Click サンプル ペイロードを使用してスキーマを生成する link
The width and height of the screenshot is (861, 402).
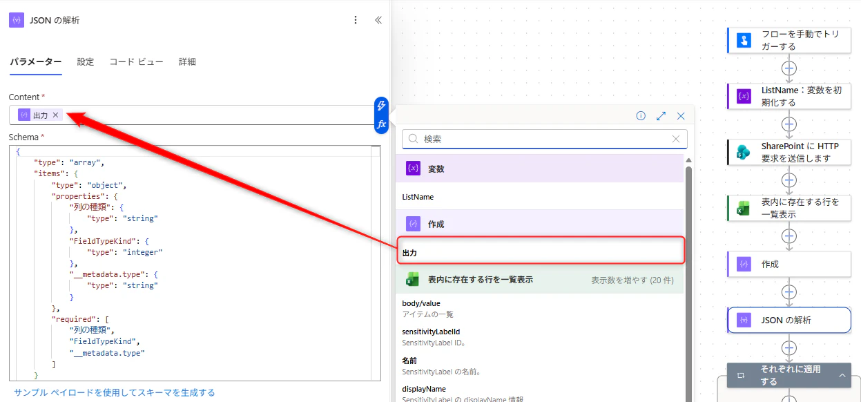[115, 392]
